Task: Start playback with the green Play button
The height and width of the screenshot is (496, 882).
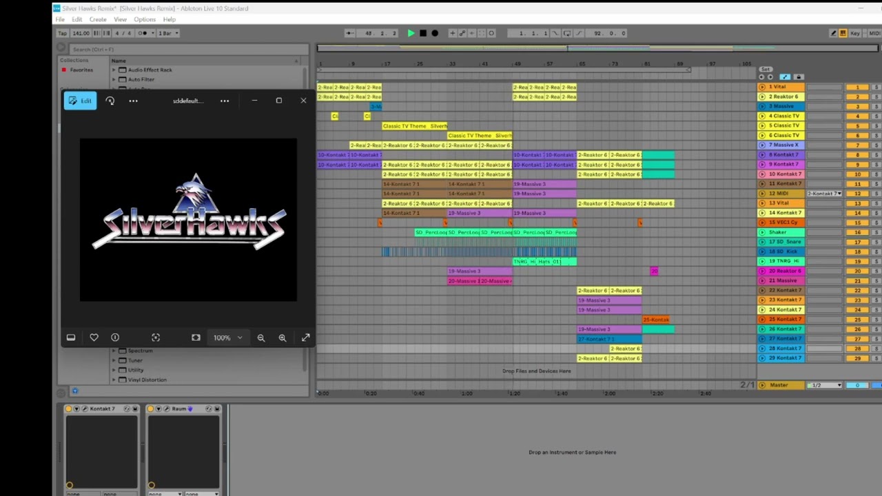Action: [x=411, y=33]
